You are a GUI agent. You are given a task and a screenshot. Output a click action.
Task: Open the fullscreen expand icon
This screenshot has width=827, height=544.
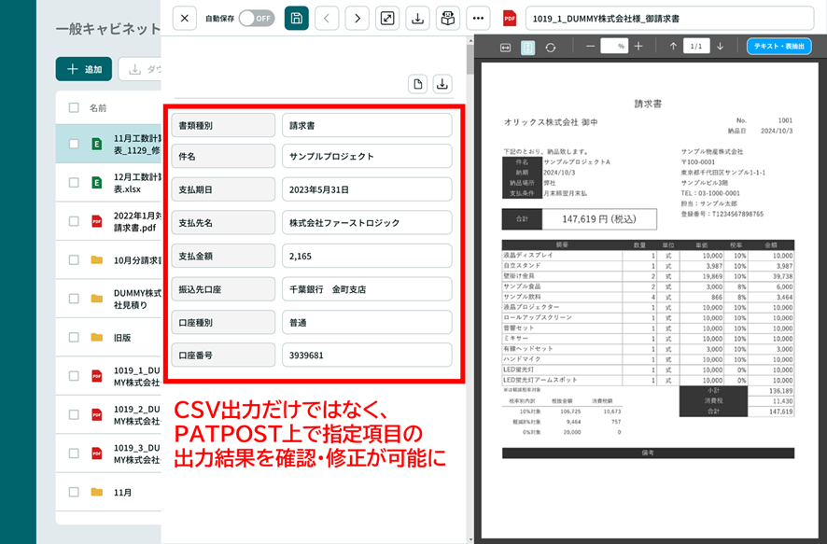(x=387, y=18)
